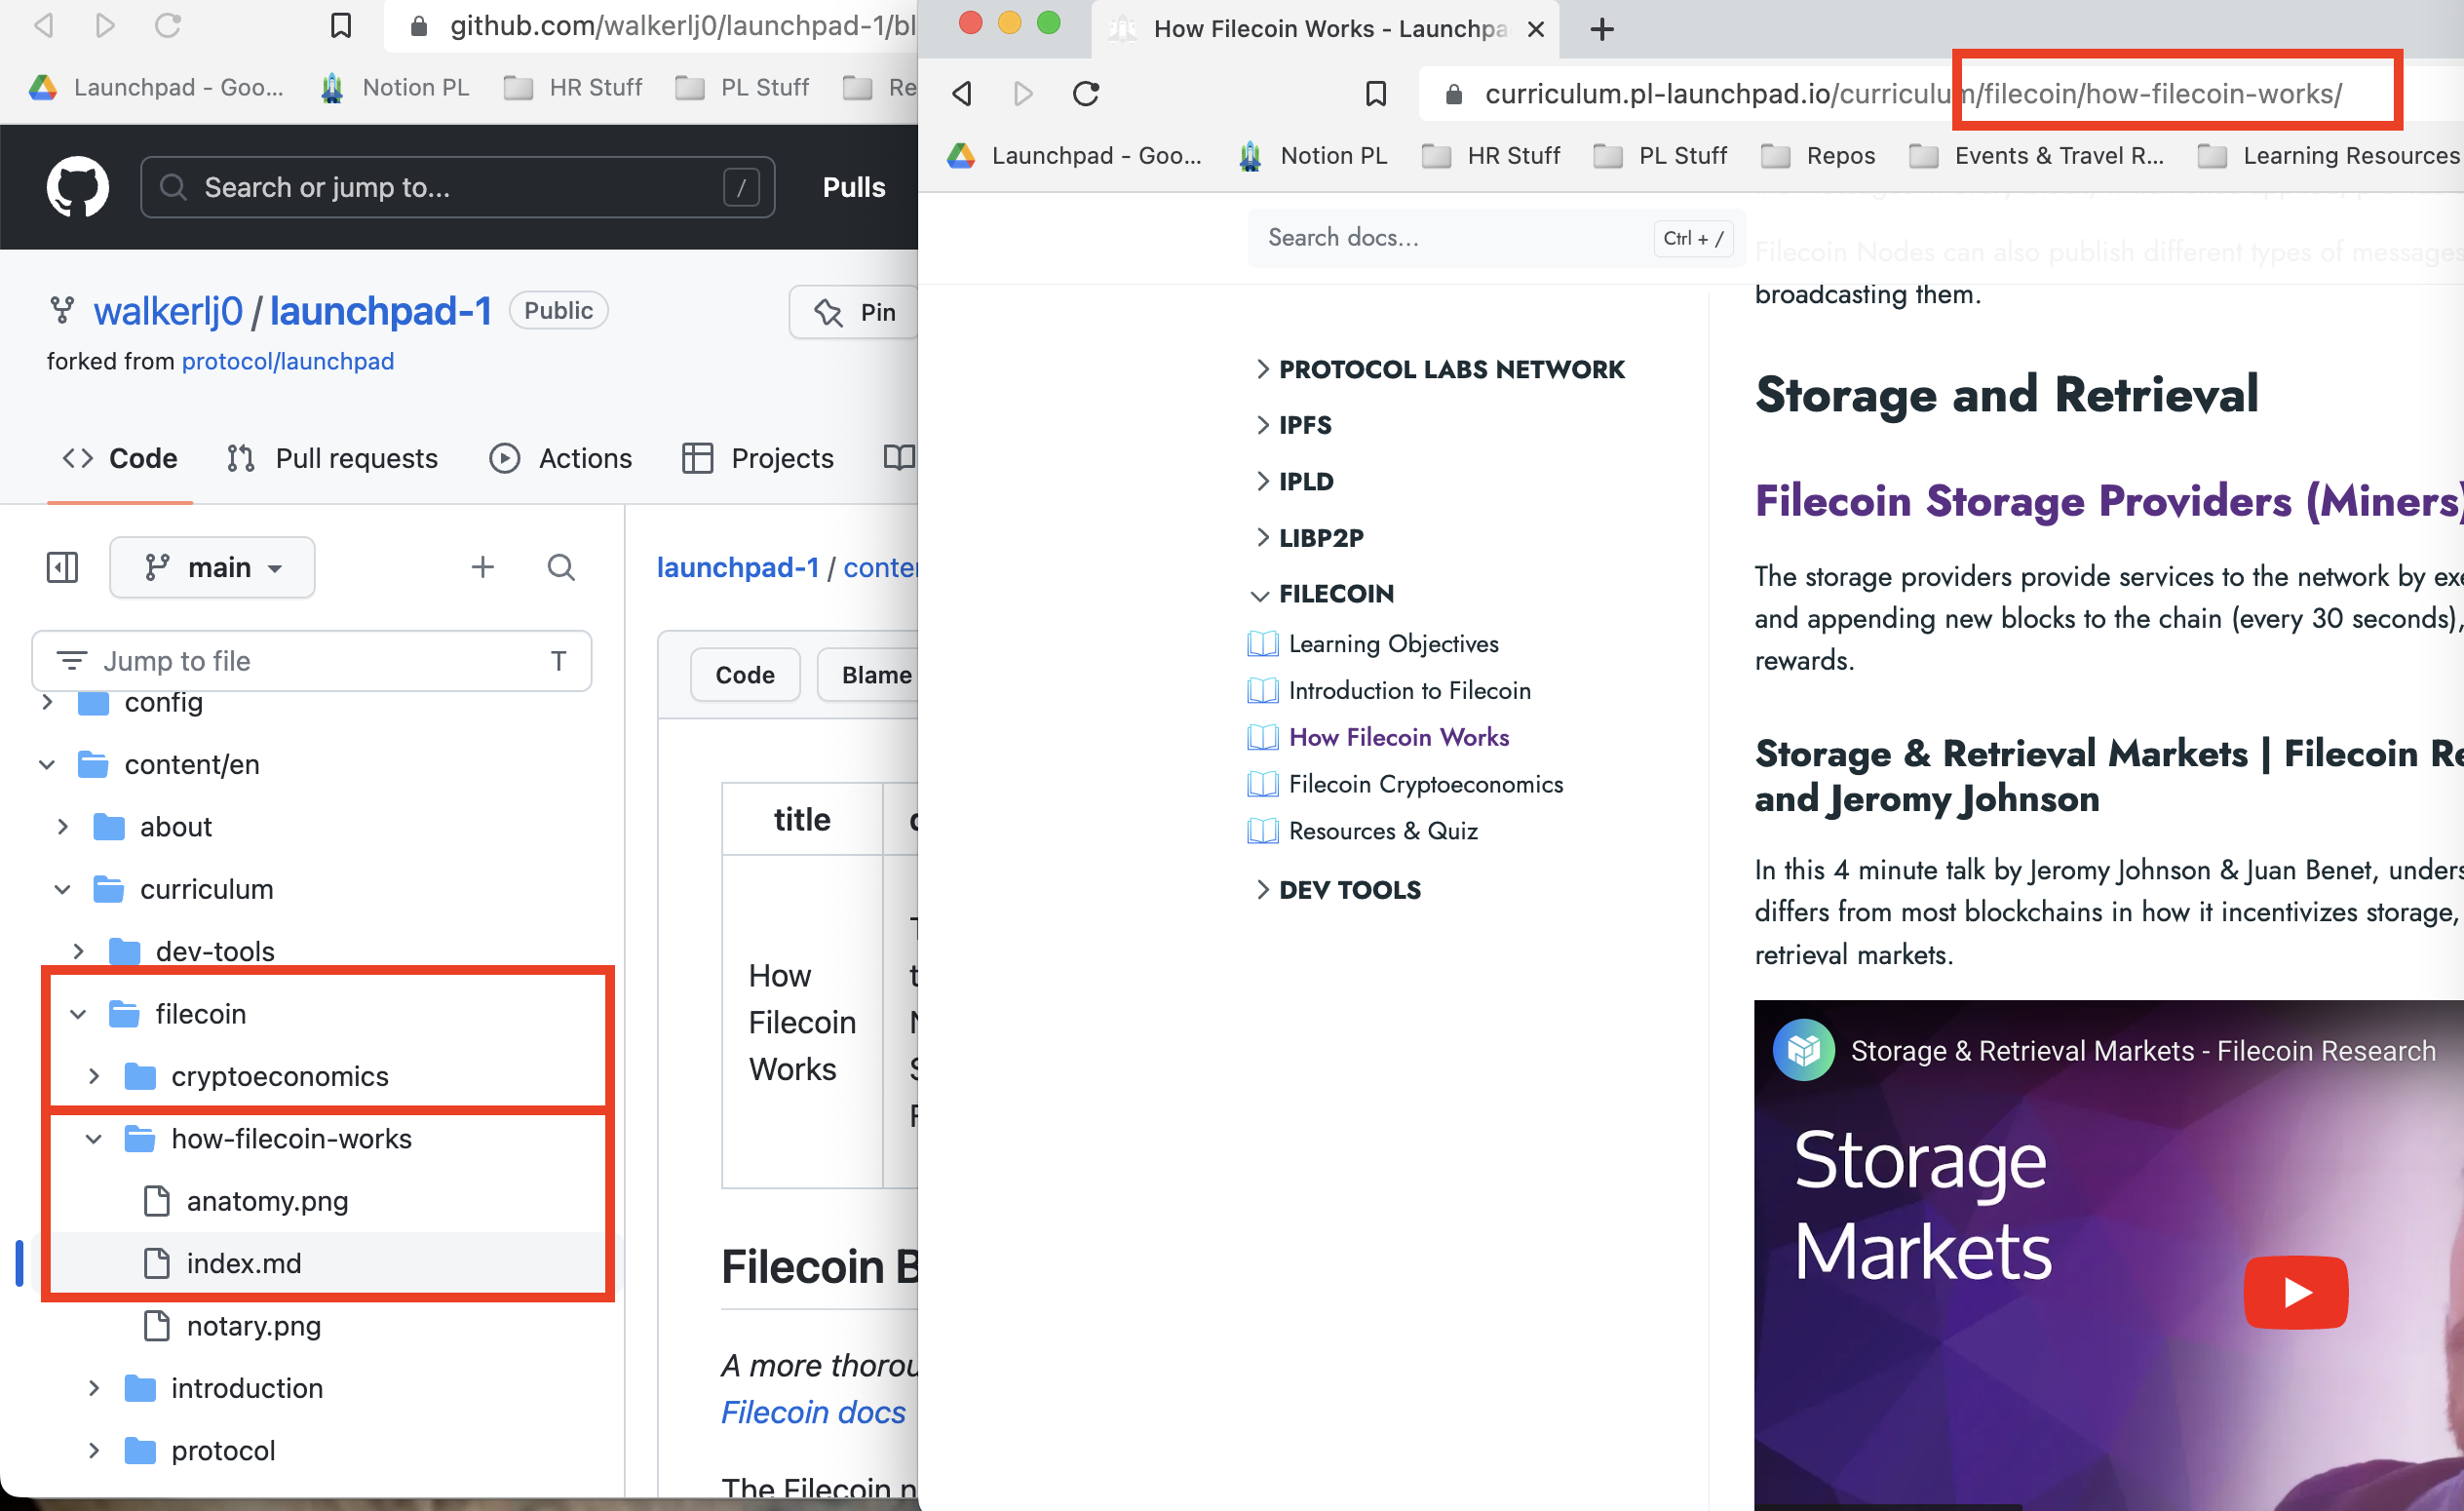
Task: Collapse the curriculum folder
Action: pyautogui.click(x=63, y=890)
